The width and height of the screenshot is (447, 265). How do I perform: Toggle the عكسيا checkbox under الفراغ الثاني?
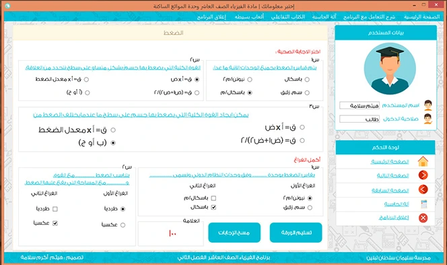tap(55, 223)
